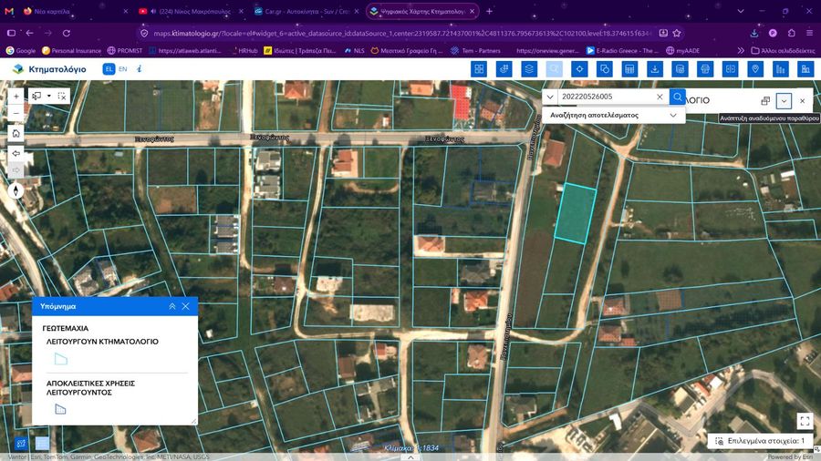Reset the compass orientation

[x=16, y=190]
